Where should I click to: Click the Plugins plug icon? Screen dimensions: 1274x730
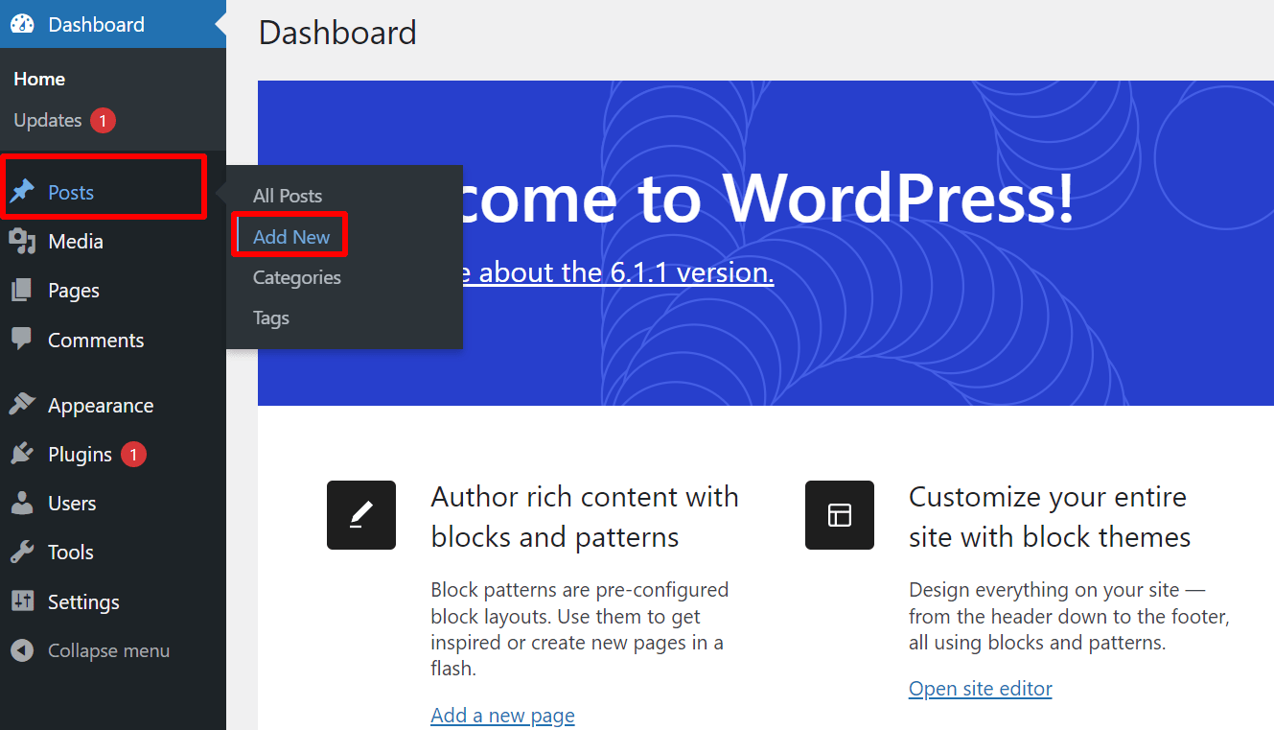pos(21,454)
